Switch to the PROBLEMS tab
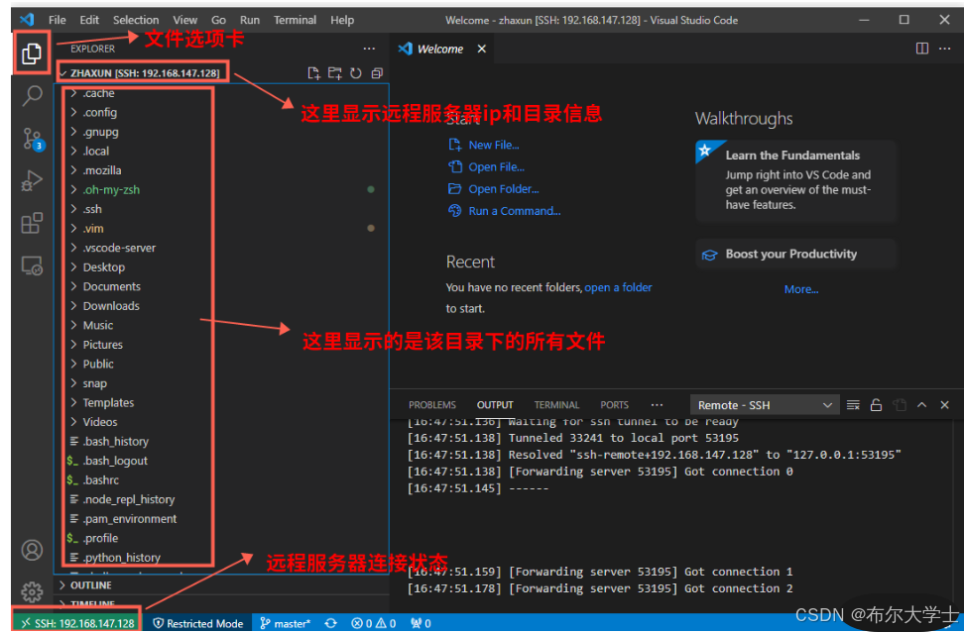The width and height of the screenshot is (964, 633). [432, 405]
